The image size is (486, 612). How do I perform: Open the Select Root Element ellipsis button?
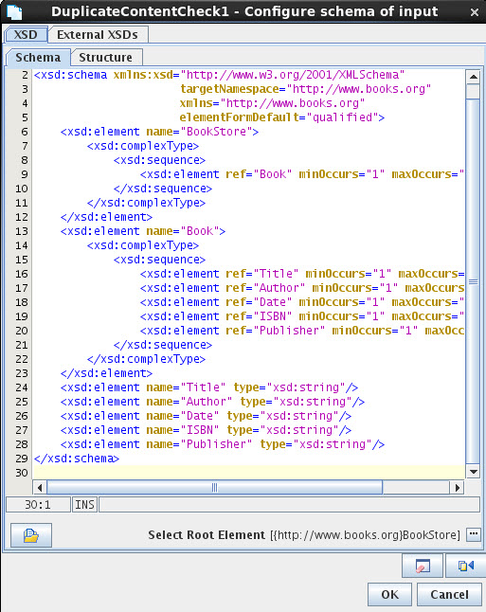point(474,534)
